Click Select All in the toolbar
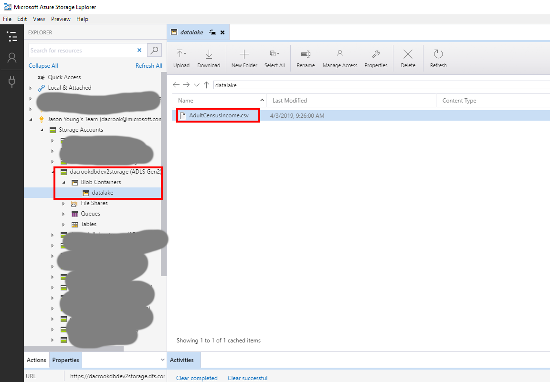This screenshot has width=550, height=382. 275,58
